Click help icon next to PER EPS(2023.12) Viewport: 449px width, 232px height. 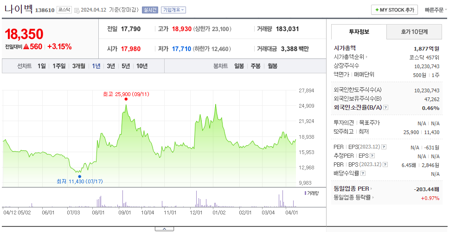click(x=384, y=147)
